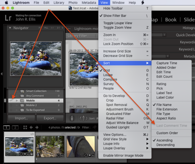Select Go to Develop menu item
The height and width of the screenshot is (164, 195).
tap(125, 96)
